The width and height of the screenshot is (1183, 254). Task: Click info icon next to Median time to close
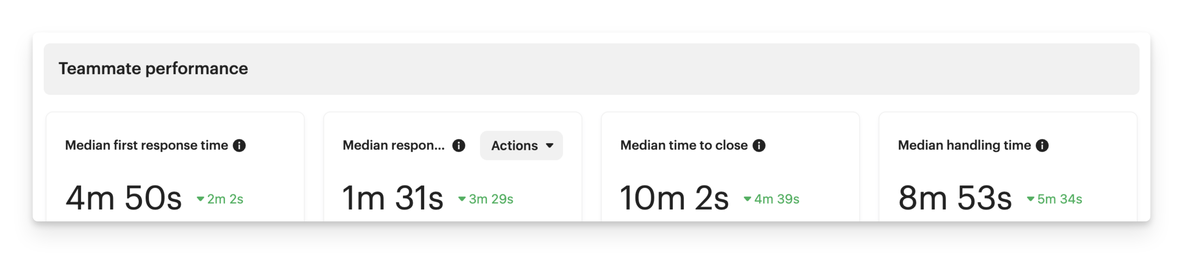point(759,145)
